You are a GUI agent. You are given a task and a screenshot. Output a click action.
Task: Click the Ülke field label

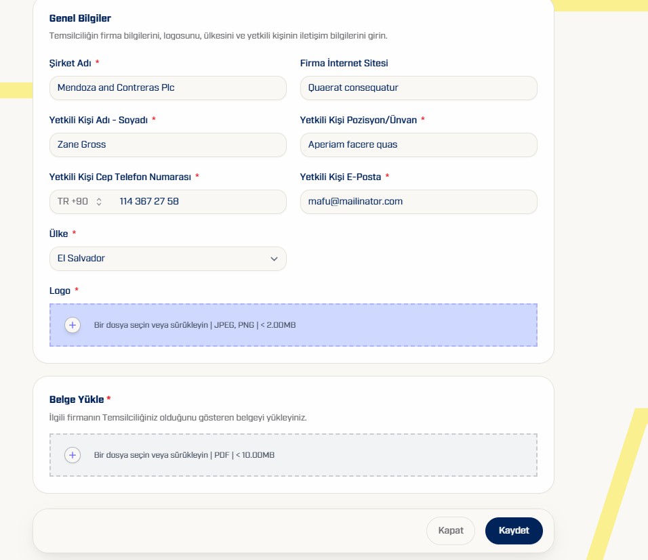(x=59, y=234)
